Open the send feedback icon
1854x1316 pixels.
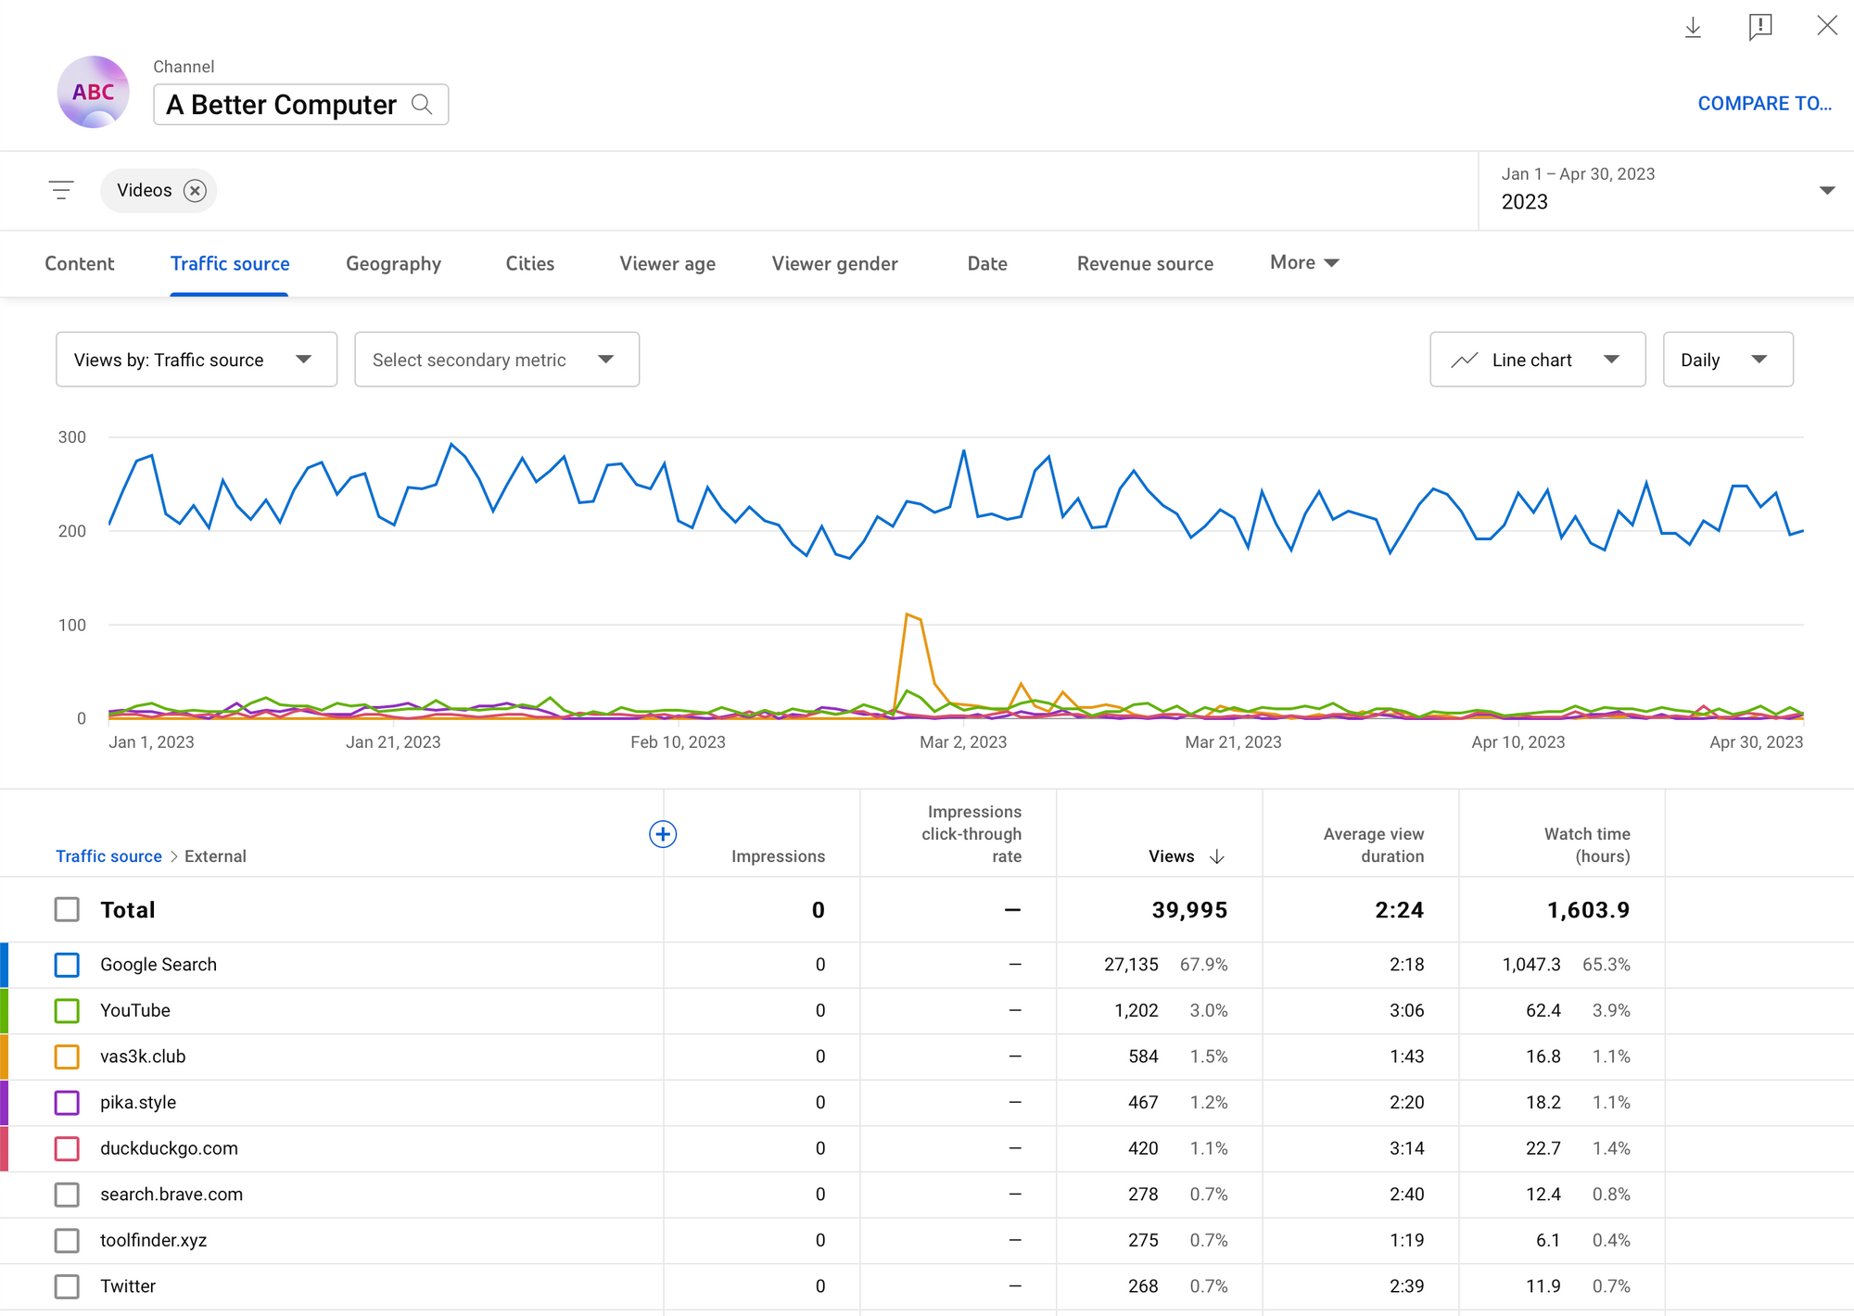pos(1759,27)
